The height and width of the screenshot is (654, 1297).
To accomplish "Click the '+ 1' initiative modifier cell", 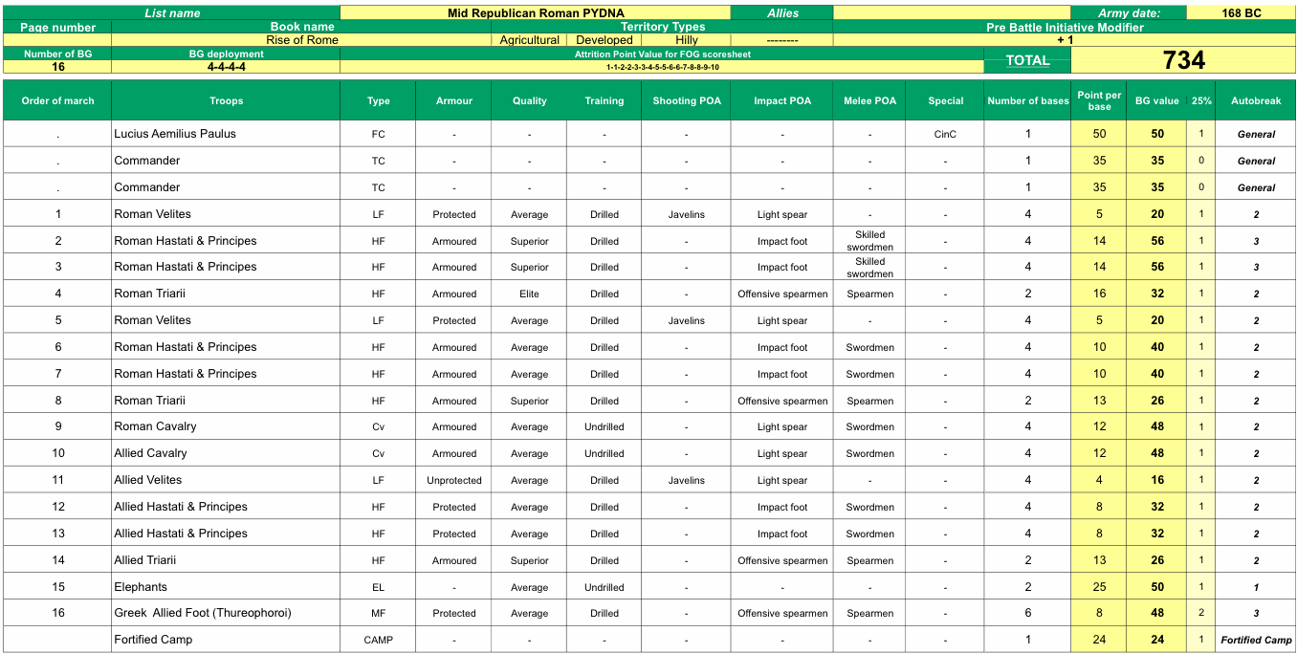I will click(1065, 40).
